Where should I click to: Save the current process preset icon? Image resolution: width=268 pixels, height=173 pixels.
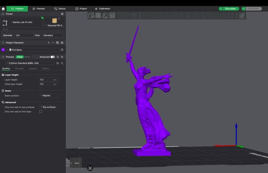pyautogui.click(x=57, y=63)
